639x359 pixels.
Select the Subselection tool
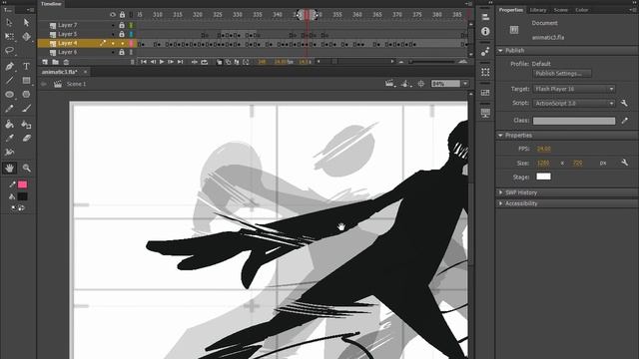27,22
